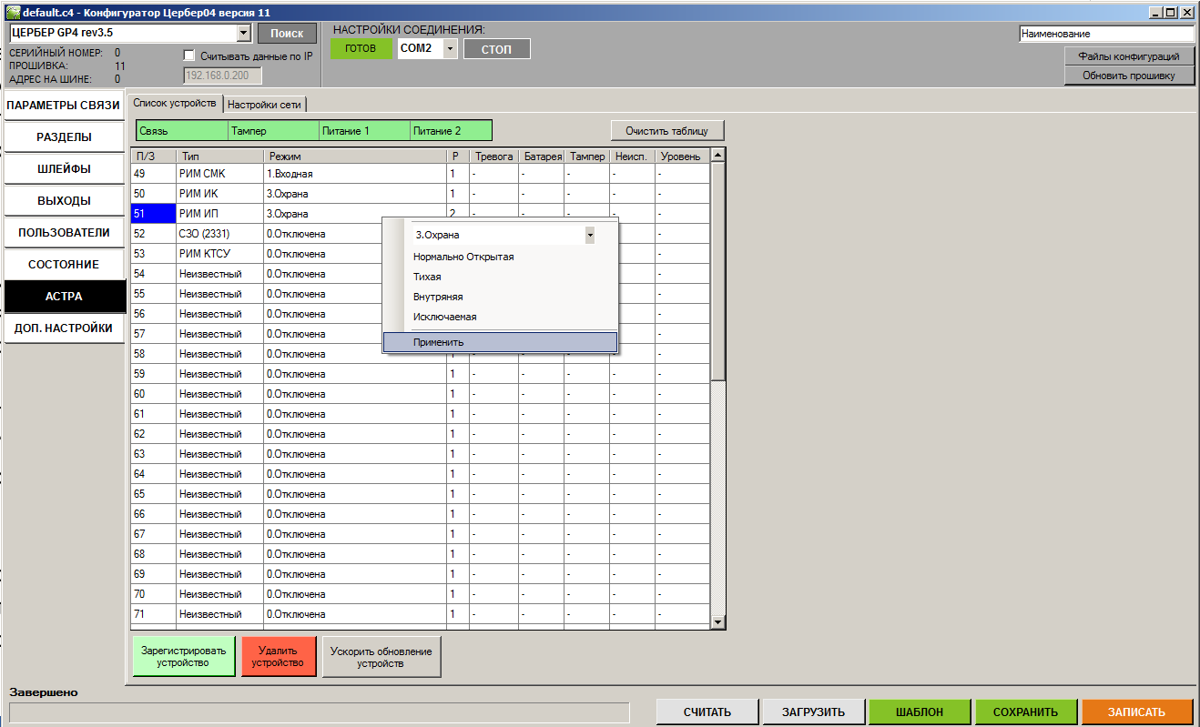Click the table scrollbar down arrow
Screen dimensions: 1200x727
(x=717, y=621)
